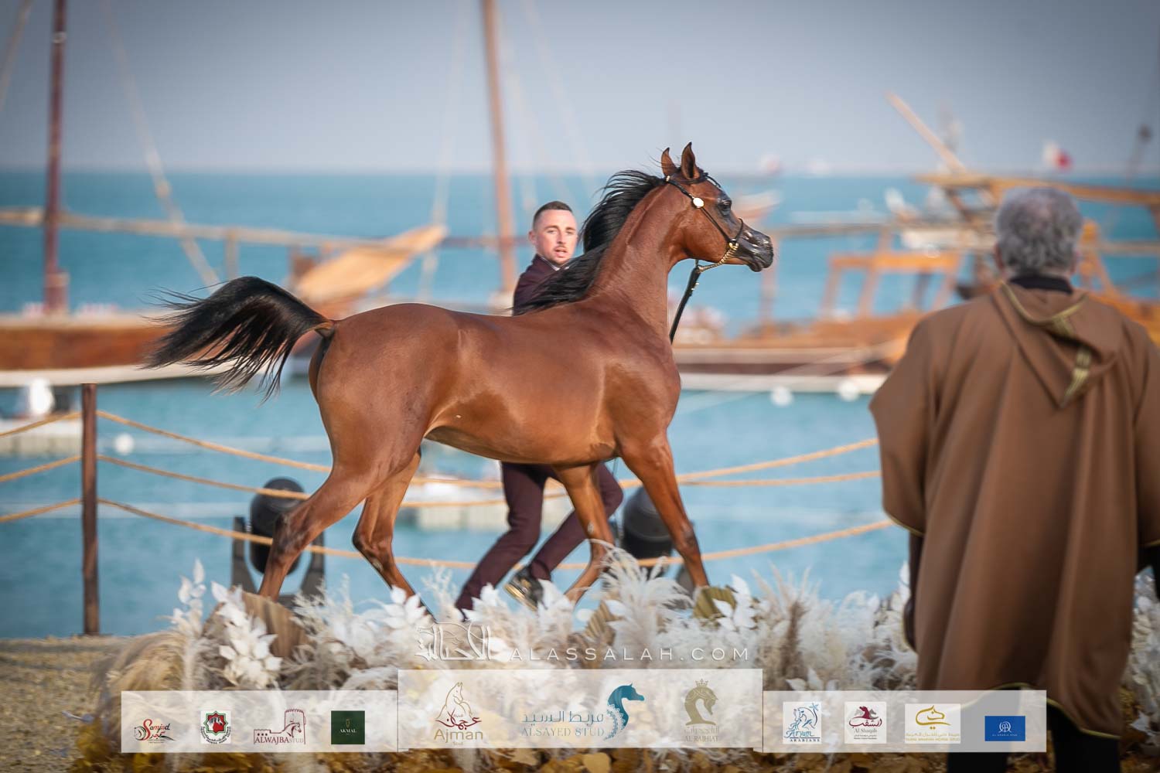Select the Al Shaqab logo
Viewport: 1160px width, 773px height.
tap(865, 724)
